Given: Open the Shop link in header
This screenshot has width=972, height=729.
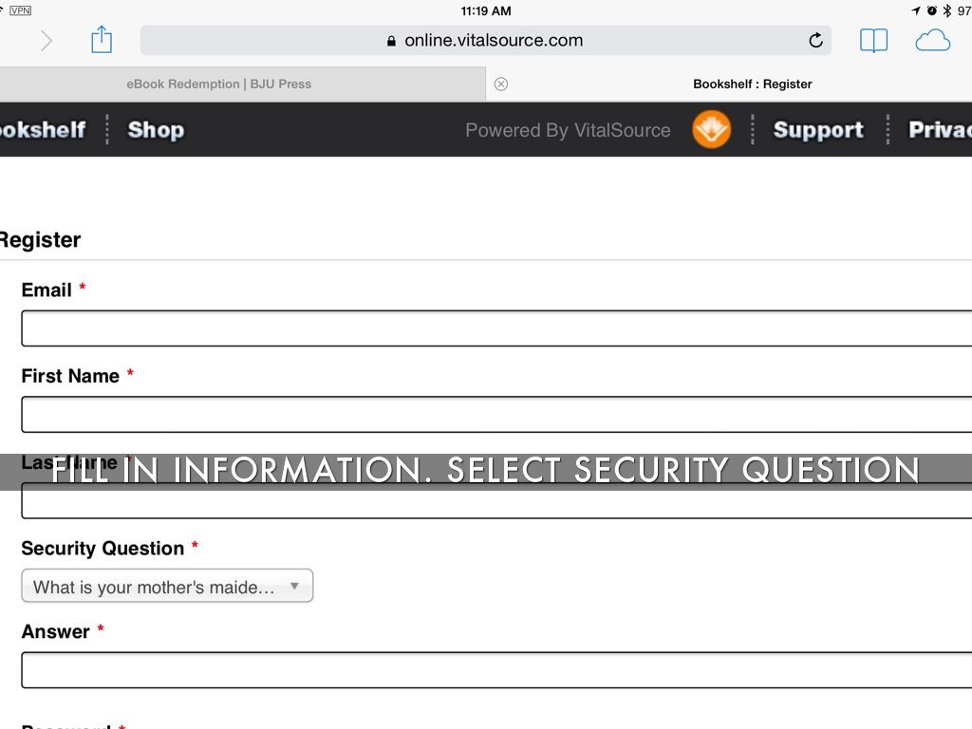Looking at the screenshot, I should [156, 130].
